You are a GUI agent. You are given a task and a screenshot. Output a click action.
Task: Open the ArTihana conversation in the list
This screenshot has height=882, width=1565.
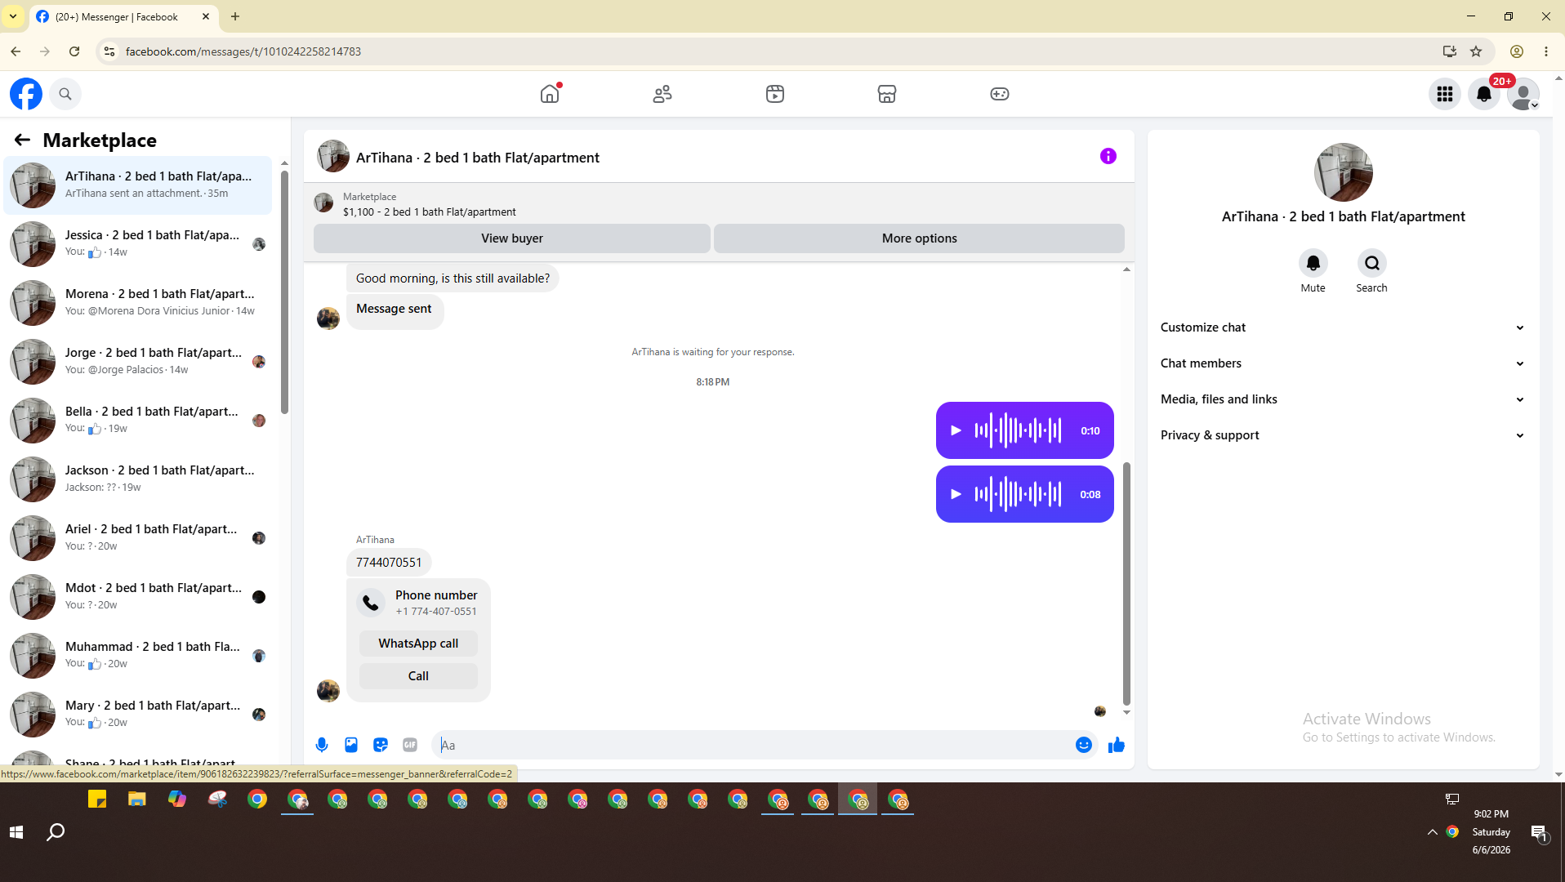[138, 185]
